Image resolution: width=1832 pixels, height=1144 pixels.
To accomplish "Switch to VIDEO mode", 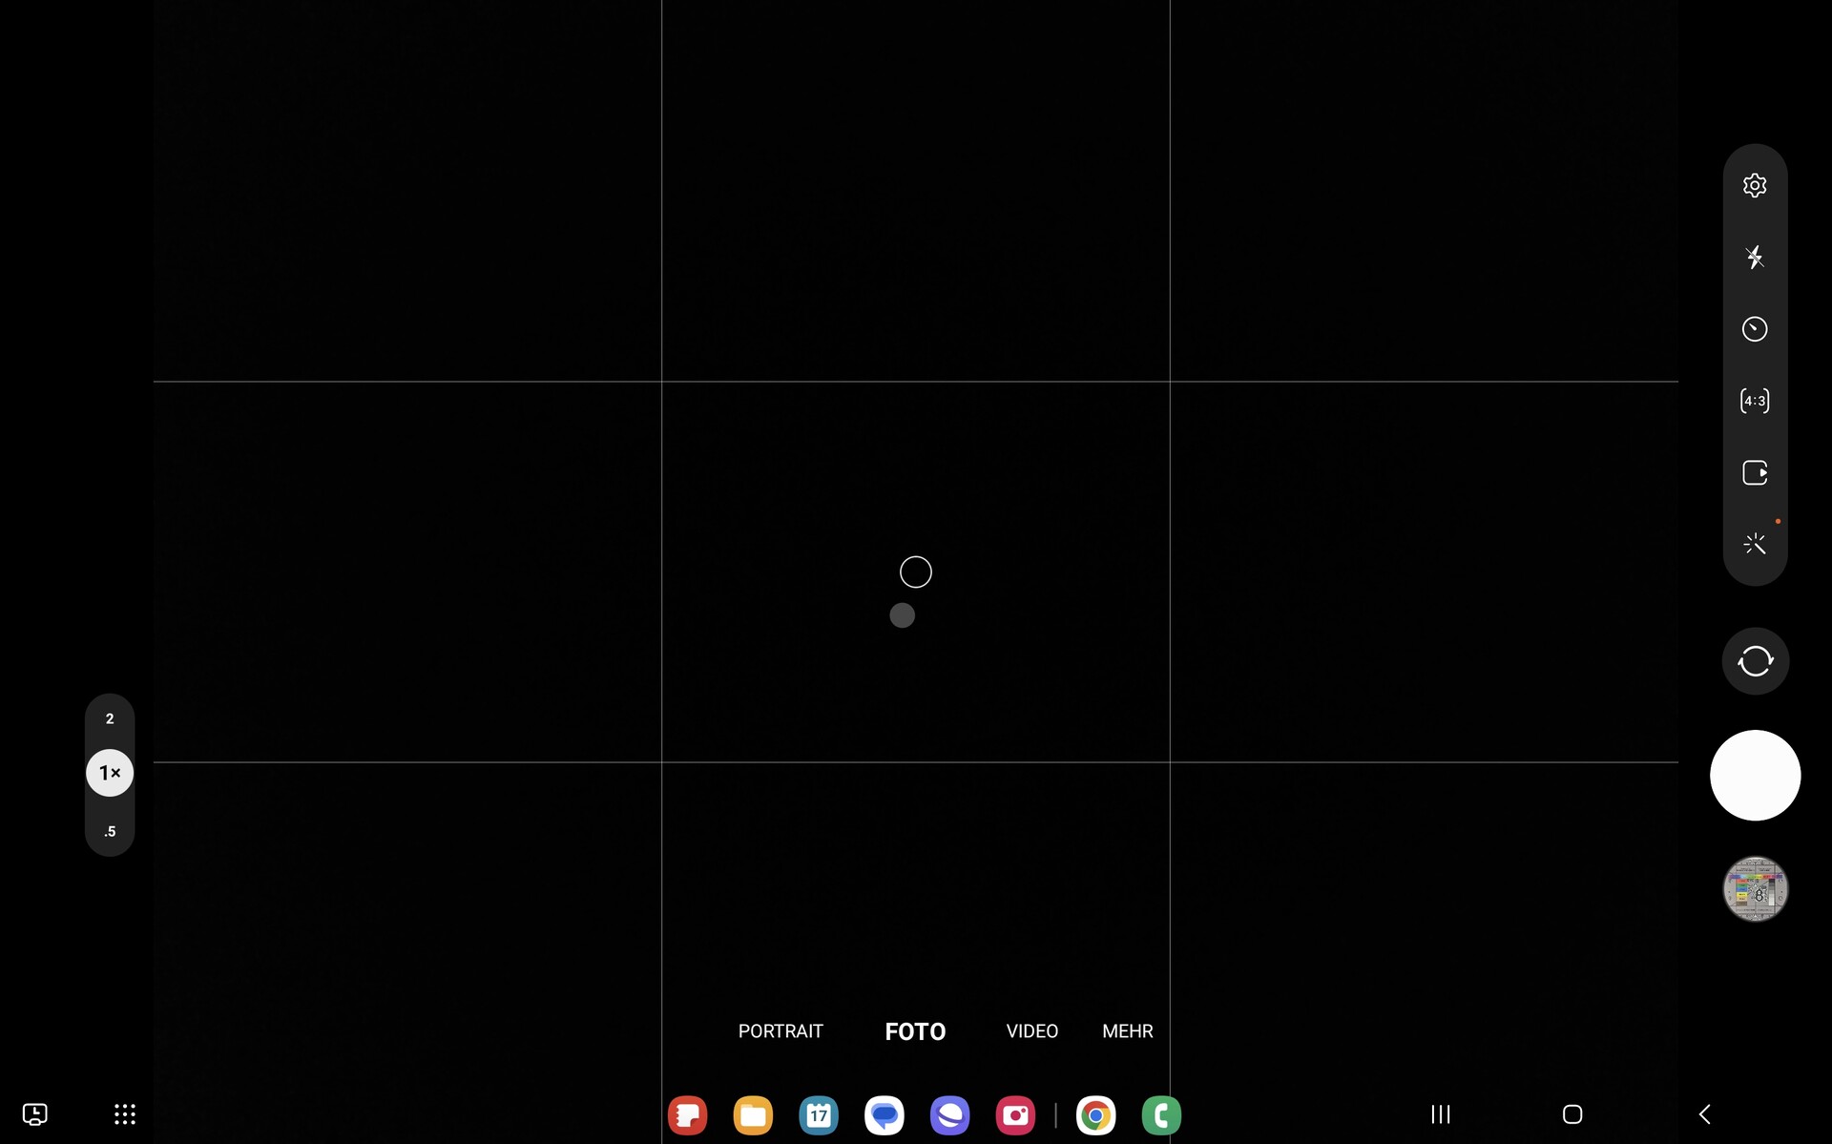I will 1031,1031.
